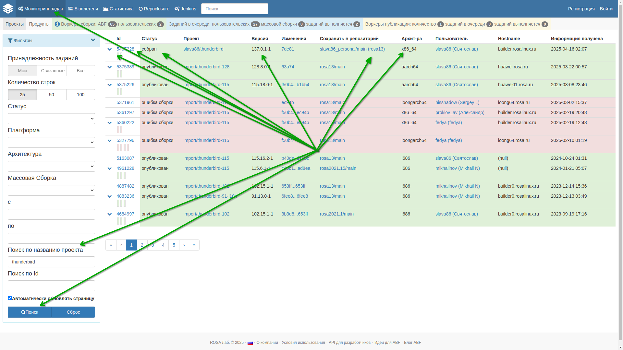Open Статистика menu item
This screenshot has width=623, height=350.
tap(118, 9)
